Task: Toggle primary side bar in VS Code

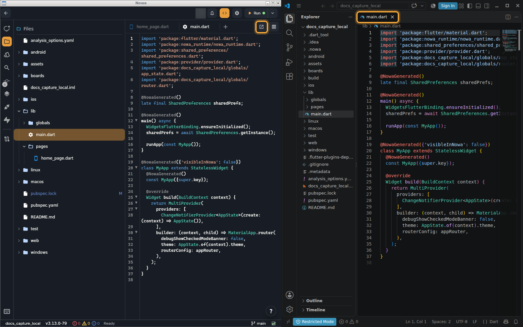Action: click(x=470, y=6)
